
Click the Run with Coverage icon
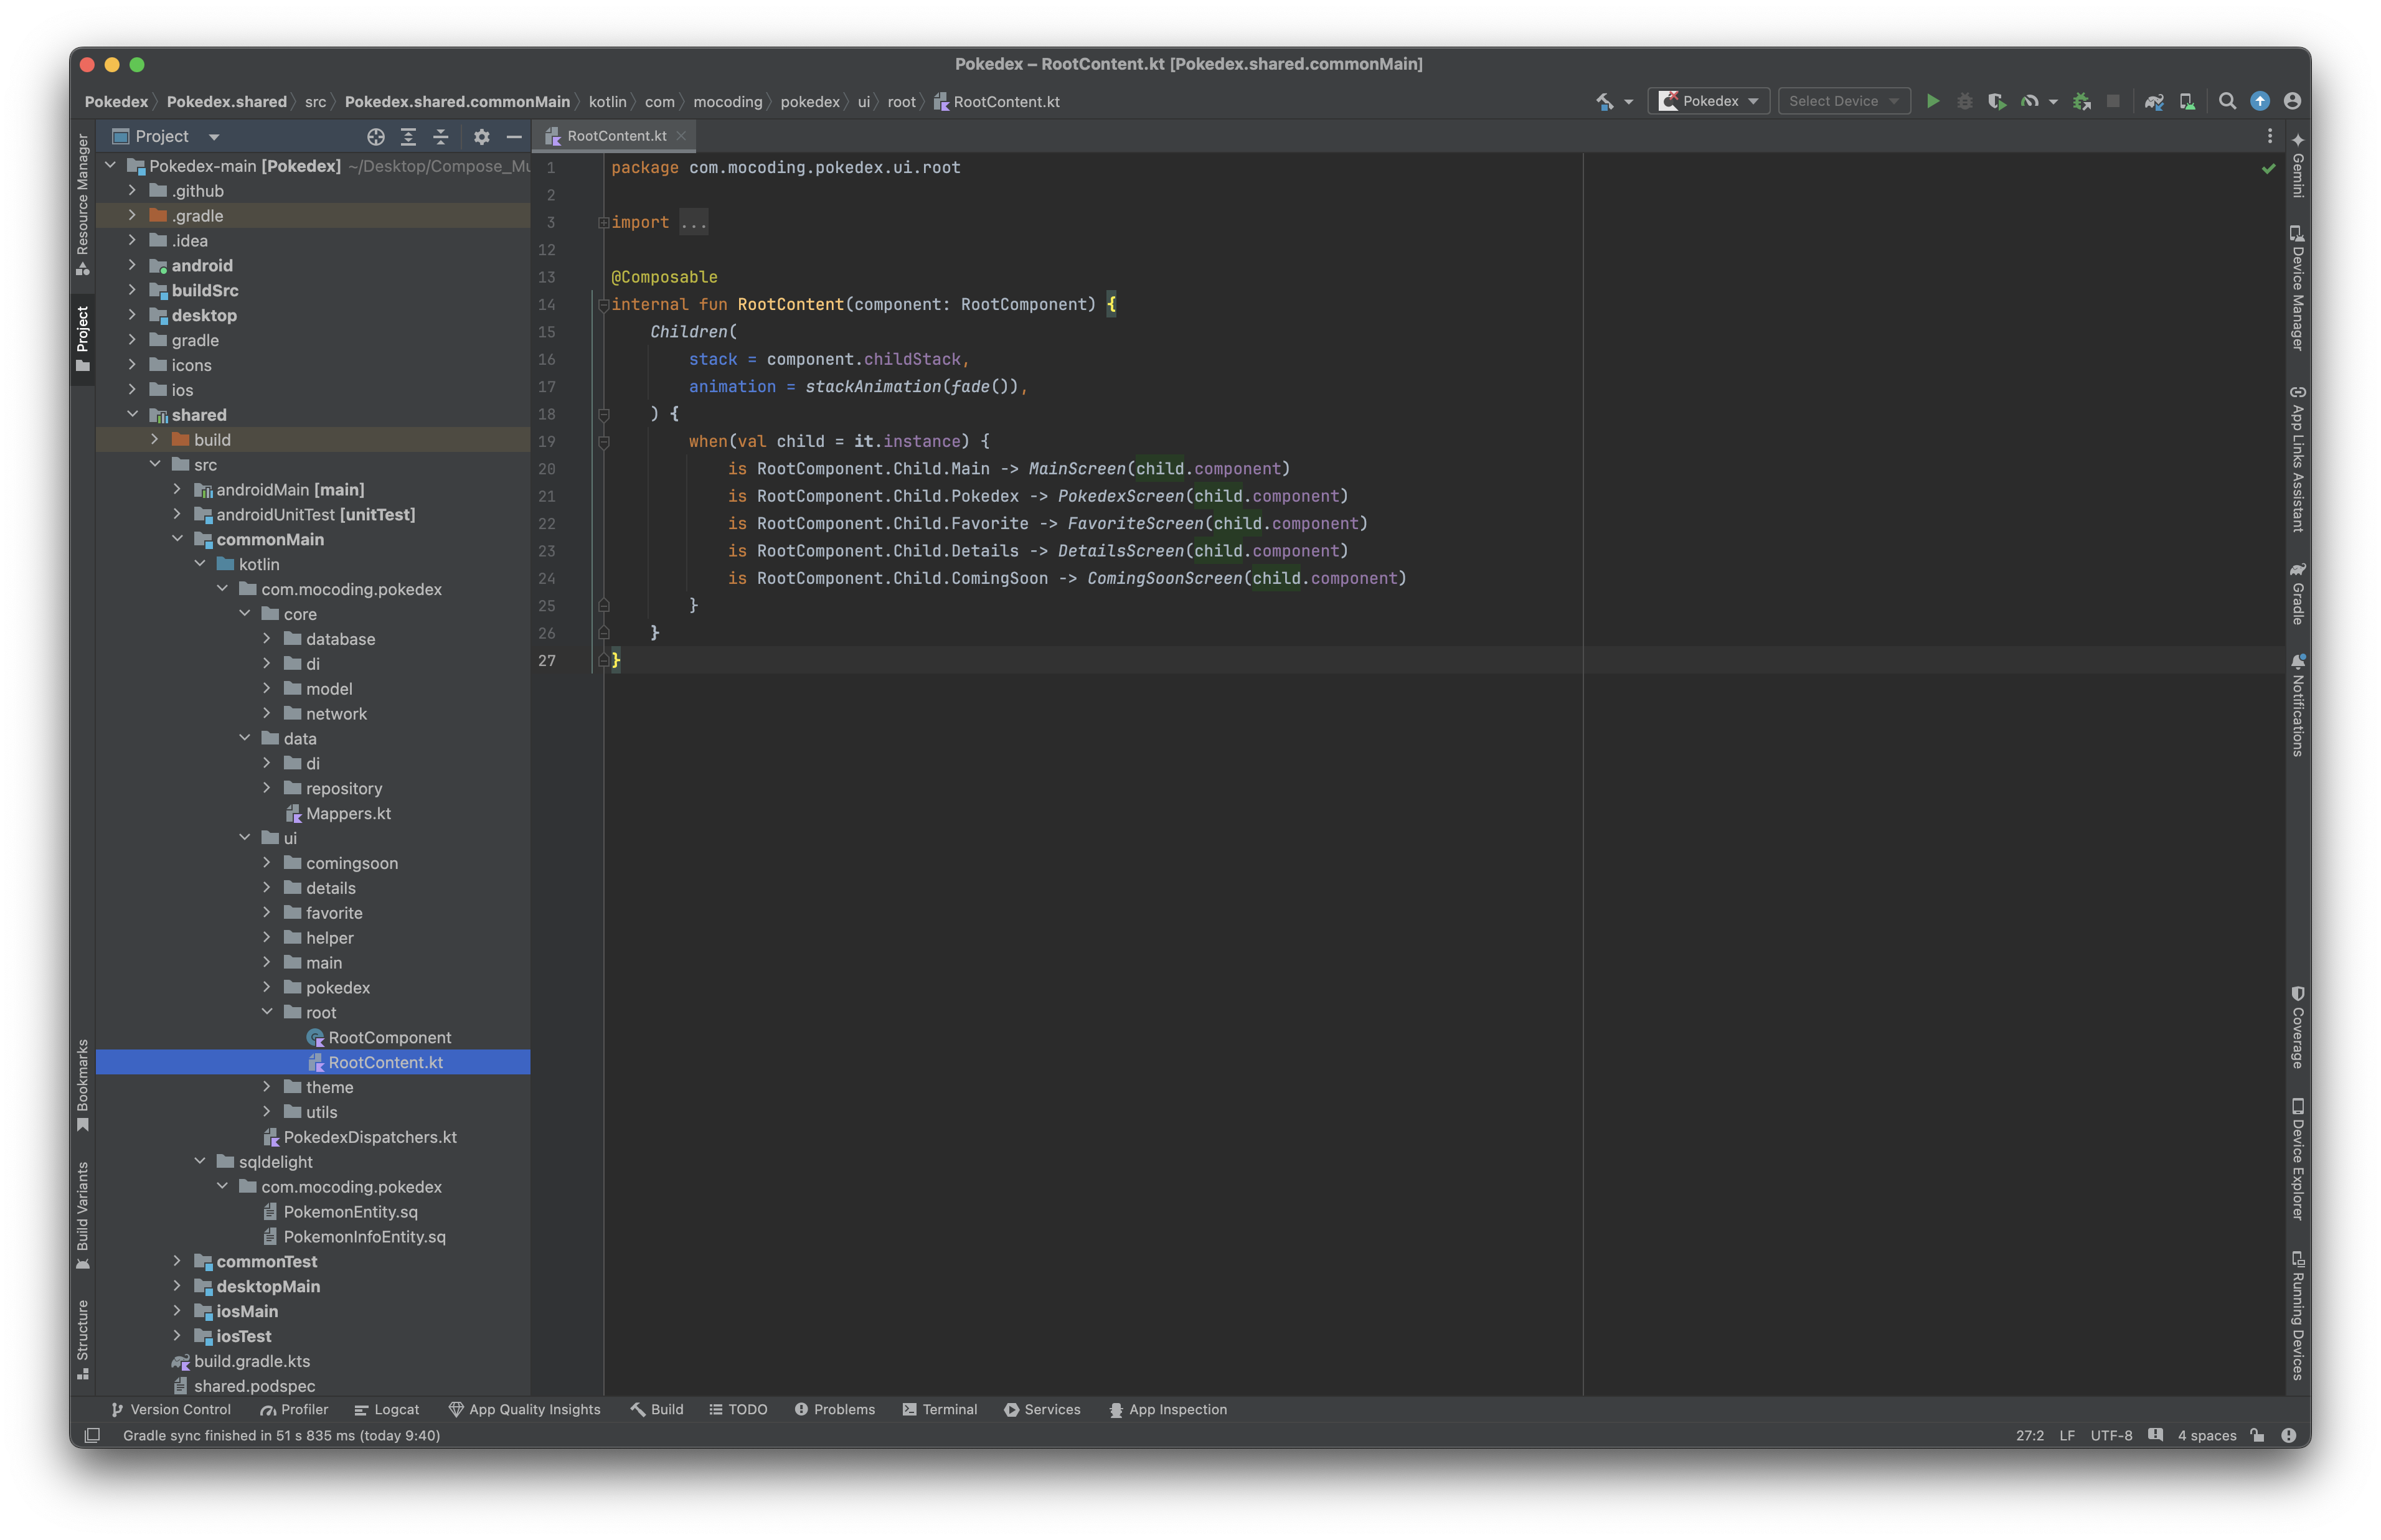coord(1996,101)
